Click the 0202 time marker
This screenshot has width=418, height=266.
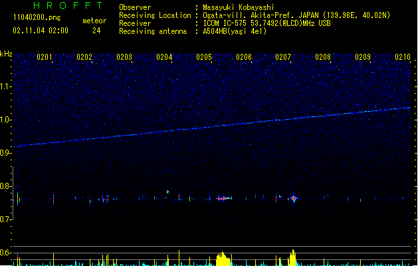click(x=84, y=57)
